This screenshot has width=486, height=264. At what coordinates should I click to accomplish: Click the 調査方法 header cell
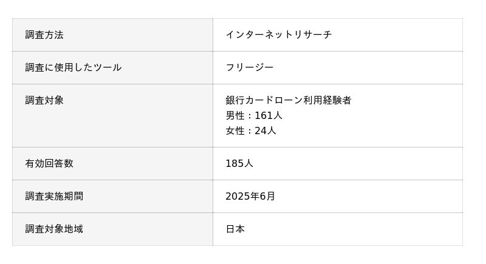click(x=44, y=35)
